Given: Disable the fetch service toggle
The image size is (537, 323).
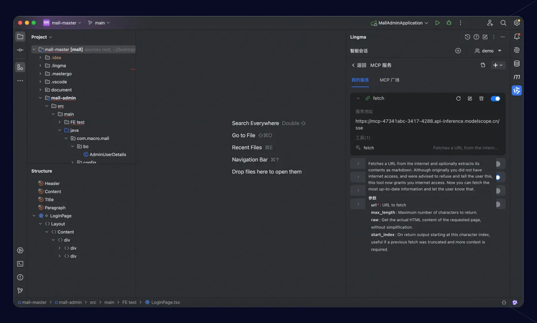Looking at the screenshot, I should tap(496, 98).
